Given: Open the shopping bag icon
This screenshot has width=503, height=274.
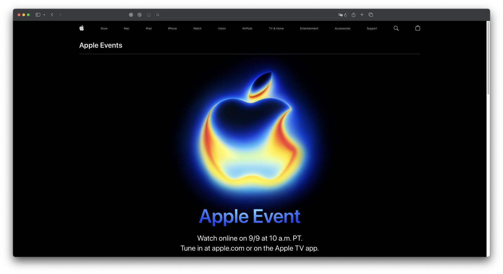Looking at the screenshot, I should click(417, 28).
